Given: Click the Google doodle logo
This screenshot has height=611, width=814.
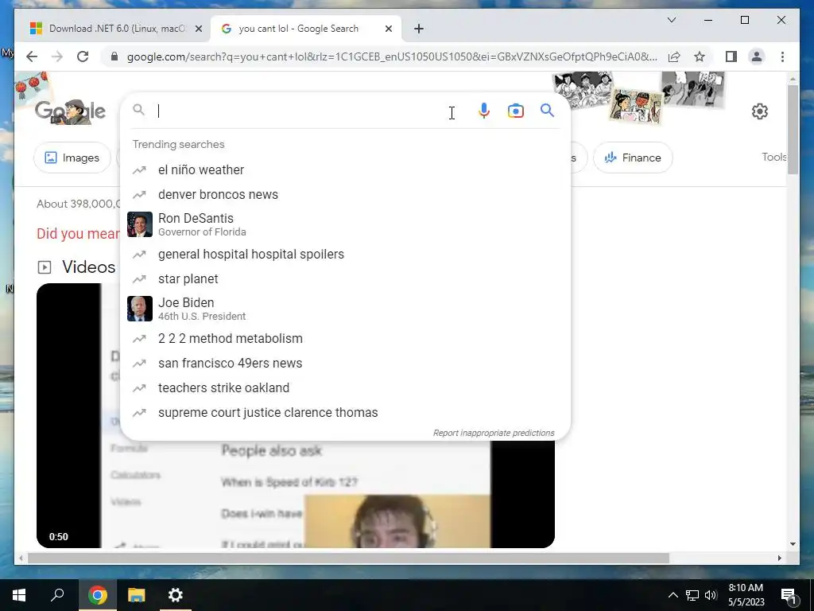Looking at the screenshot, I should (70, 111).
